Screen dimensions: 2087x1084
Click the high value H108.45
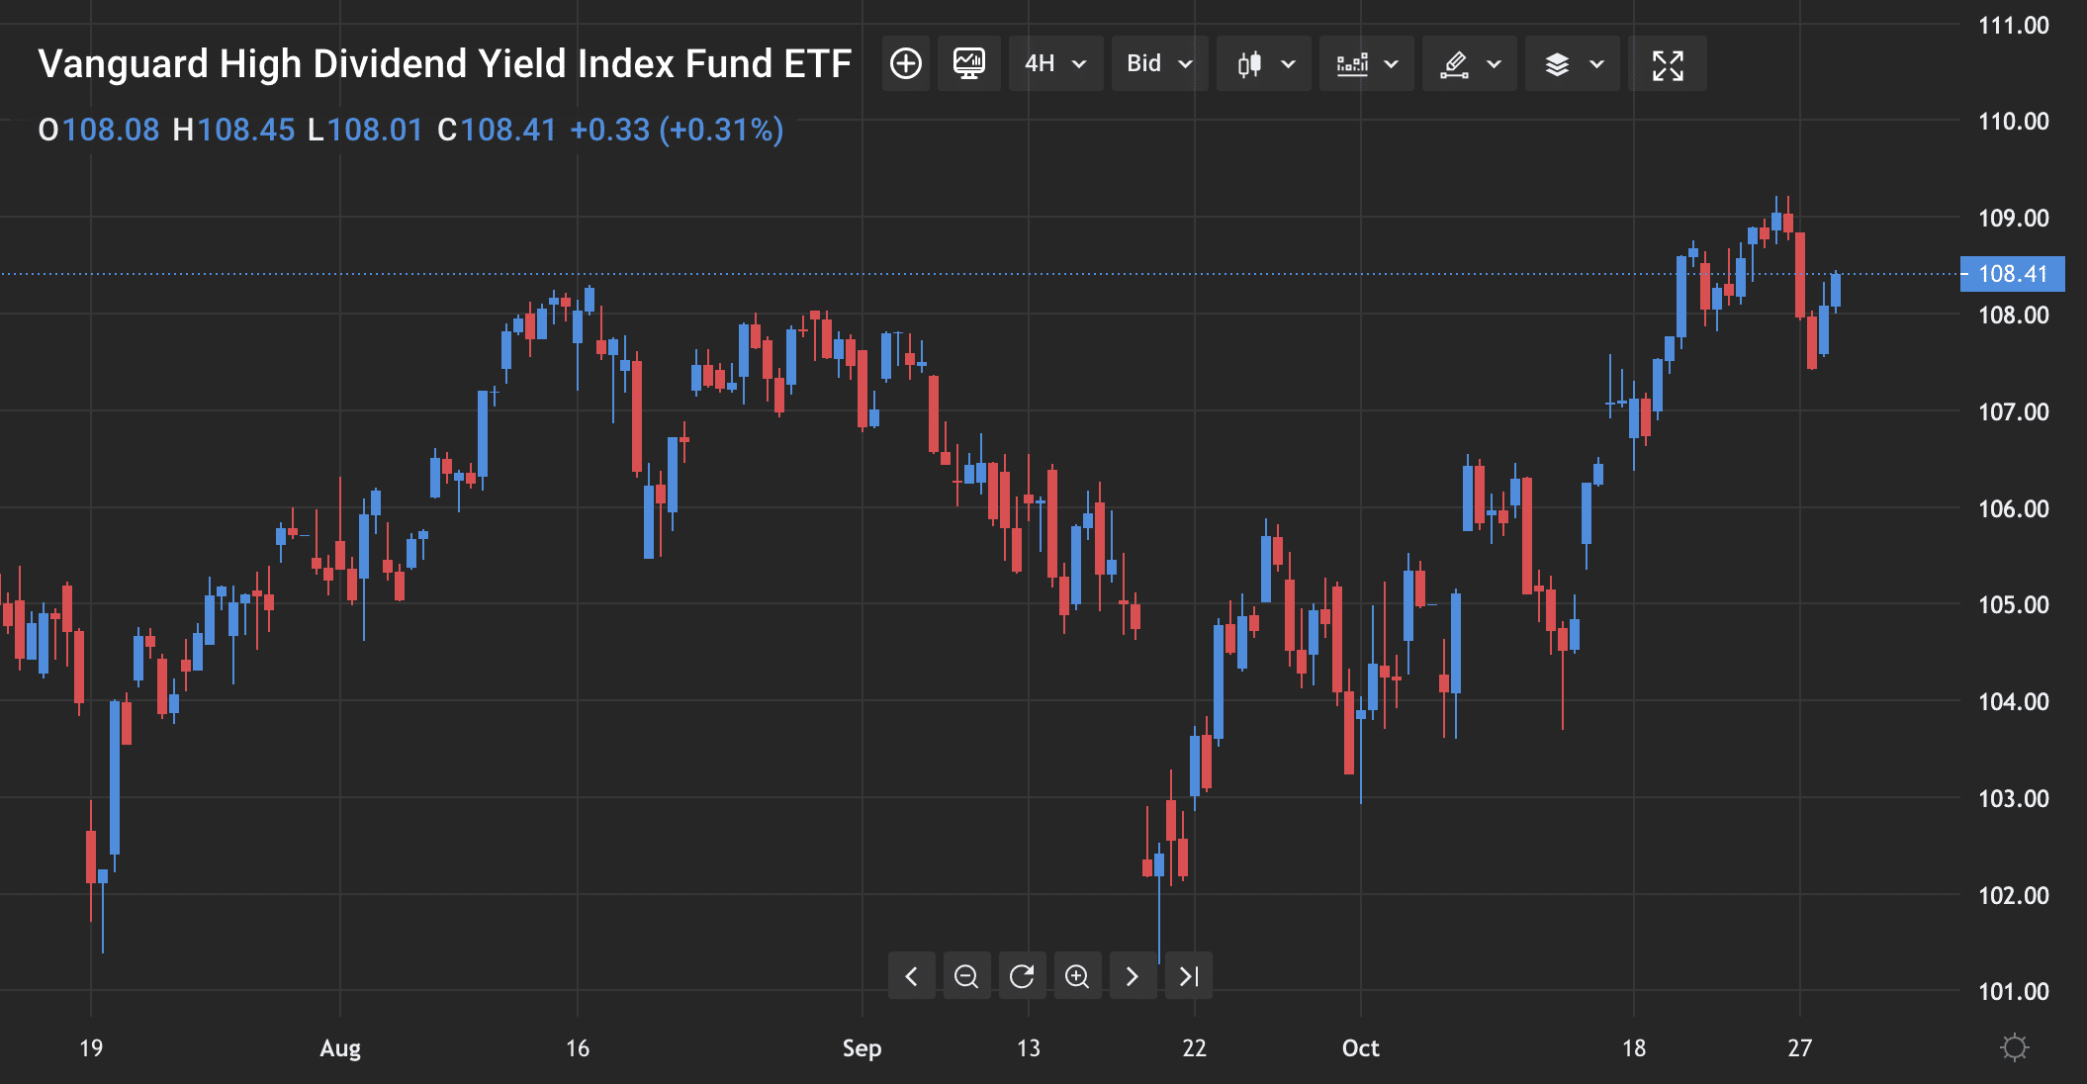(x=233, y=131)
